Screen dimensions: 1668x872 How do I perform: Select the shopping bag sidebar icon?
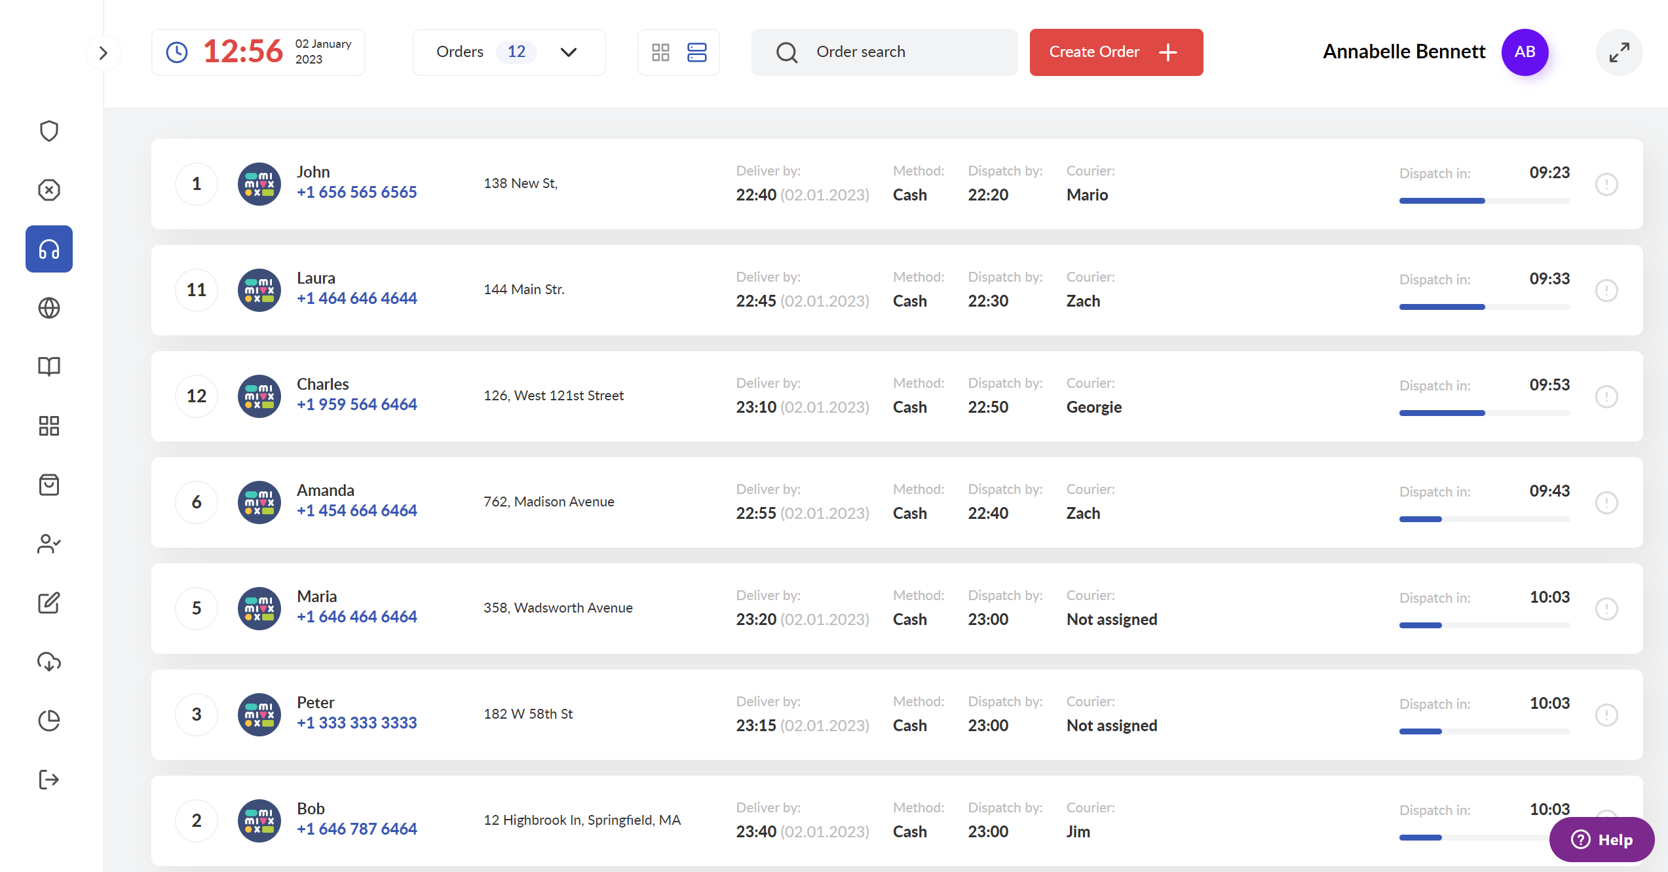[49, 485]
